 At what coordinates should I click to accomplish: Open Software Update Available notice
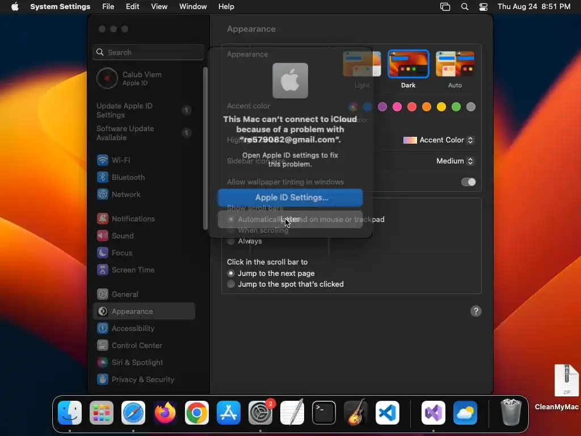coord(145,133)
